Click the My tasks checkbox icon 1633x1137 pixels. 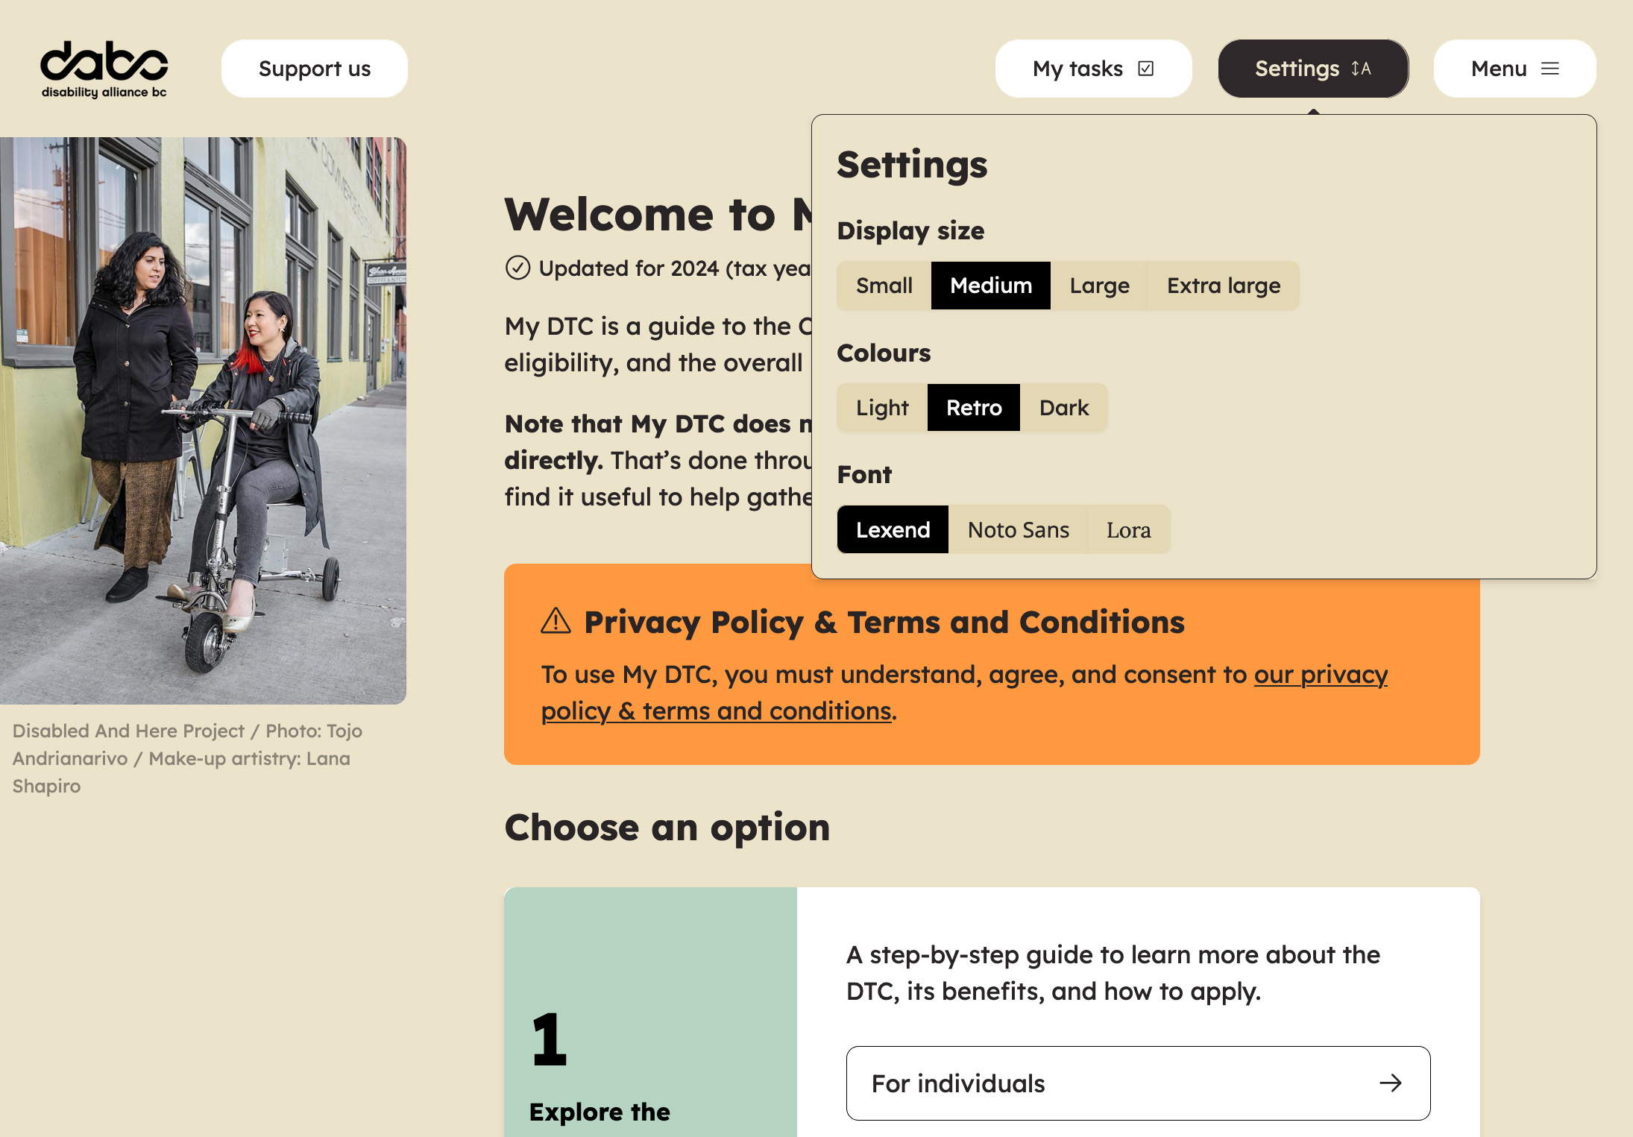1146,69
